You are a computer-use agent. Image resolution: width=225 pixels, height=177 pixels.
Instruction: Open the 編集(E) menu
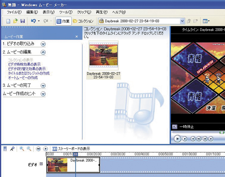coord(32,12)
